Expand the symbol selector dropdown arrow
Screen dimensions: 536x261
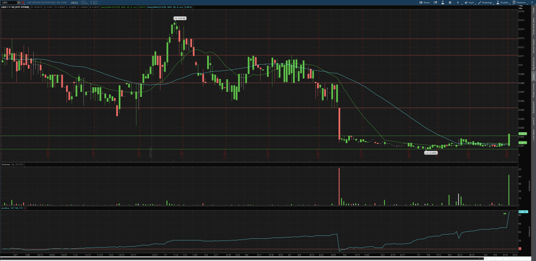19,3
